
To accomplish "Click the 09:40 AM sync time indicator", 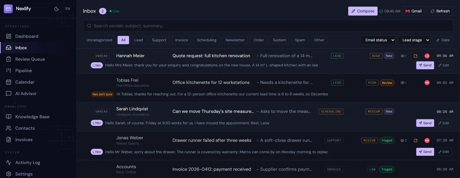I will click(390, 11).
